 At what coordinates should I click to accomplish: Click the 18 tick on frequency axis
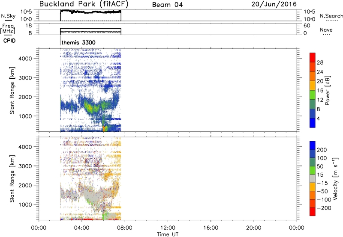pyautogui.click(x=29, y=26)
